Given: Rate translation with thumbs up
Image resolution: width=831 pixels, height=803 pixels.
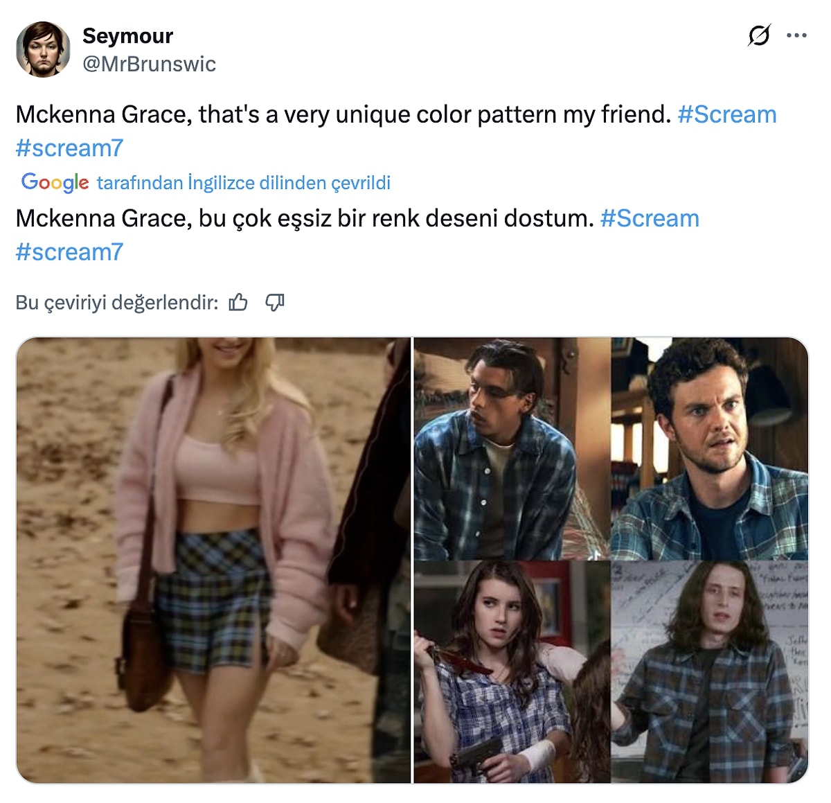Looking at the screenshot, I should click(x=238, y=302).
